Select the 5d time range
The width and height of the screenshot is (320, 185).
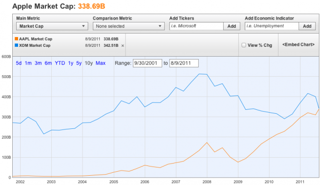coord(19,63)
